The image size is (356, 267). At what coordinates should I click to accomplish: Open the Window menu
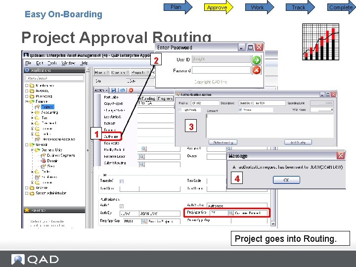click(68, 63)
